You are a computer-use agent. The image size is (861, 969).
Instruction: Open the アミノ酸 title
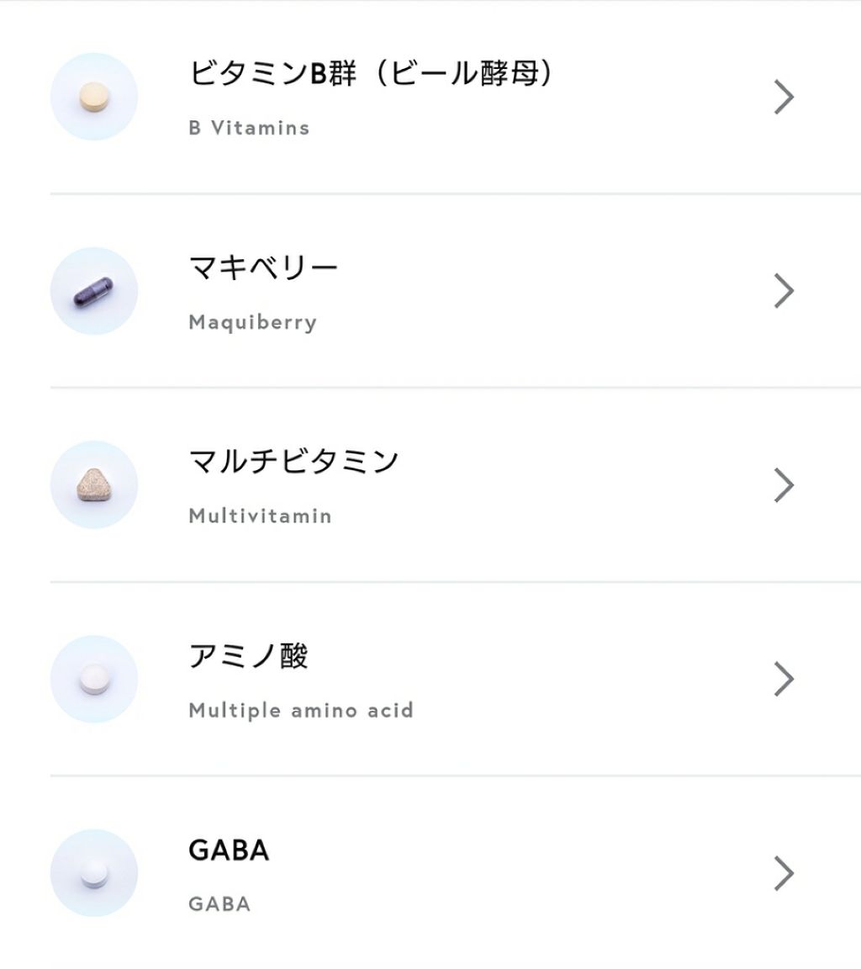248,656
